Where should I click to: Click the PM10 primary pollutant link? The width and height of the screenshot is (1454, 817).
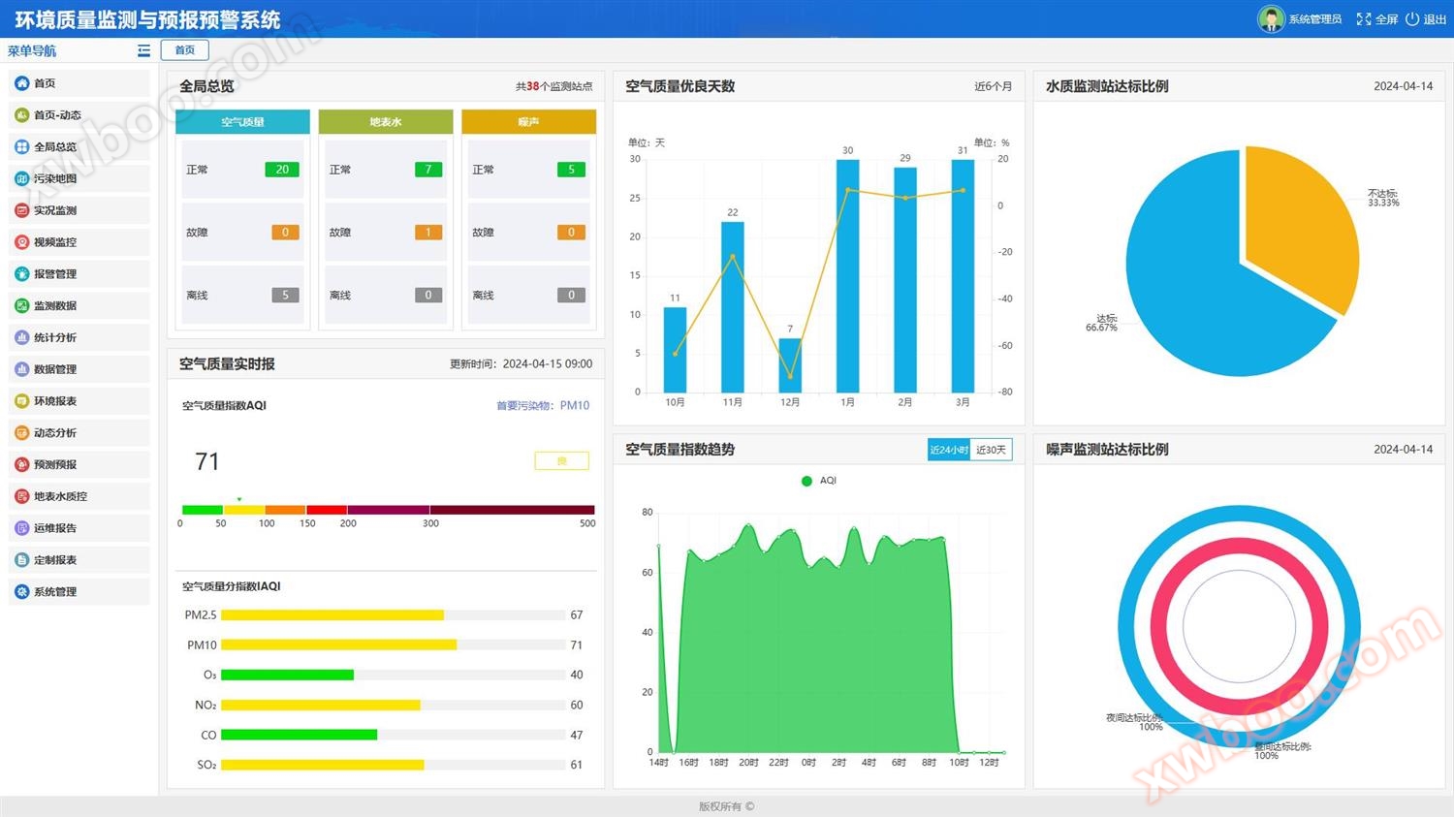coord(576,405)
